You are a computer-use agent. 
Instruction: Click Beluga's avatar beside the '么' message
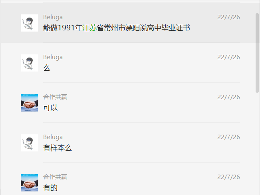tap(29, 63)
